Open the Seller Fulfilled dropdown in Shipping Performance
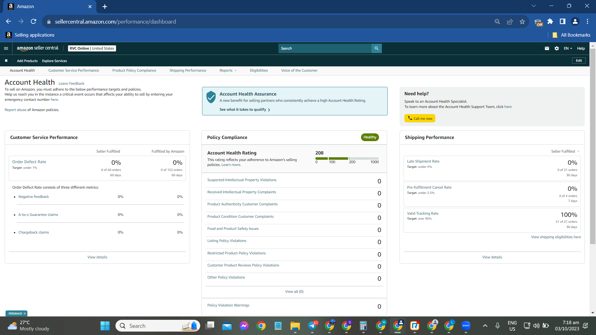The width and height of the screenshot is (596, 335). point(565,151)
